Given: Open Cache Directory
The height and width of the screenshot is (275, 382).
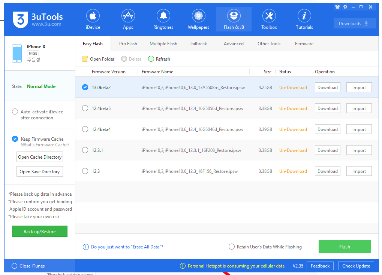Looking at the screenshot, I should tap(40, 157).
